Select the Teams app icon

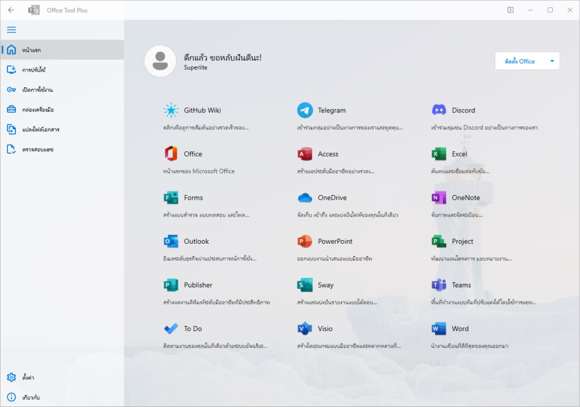click(439, 285)
